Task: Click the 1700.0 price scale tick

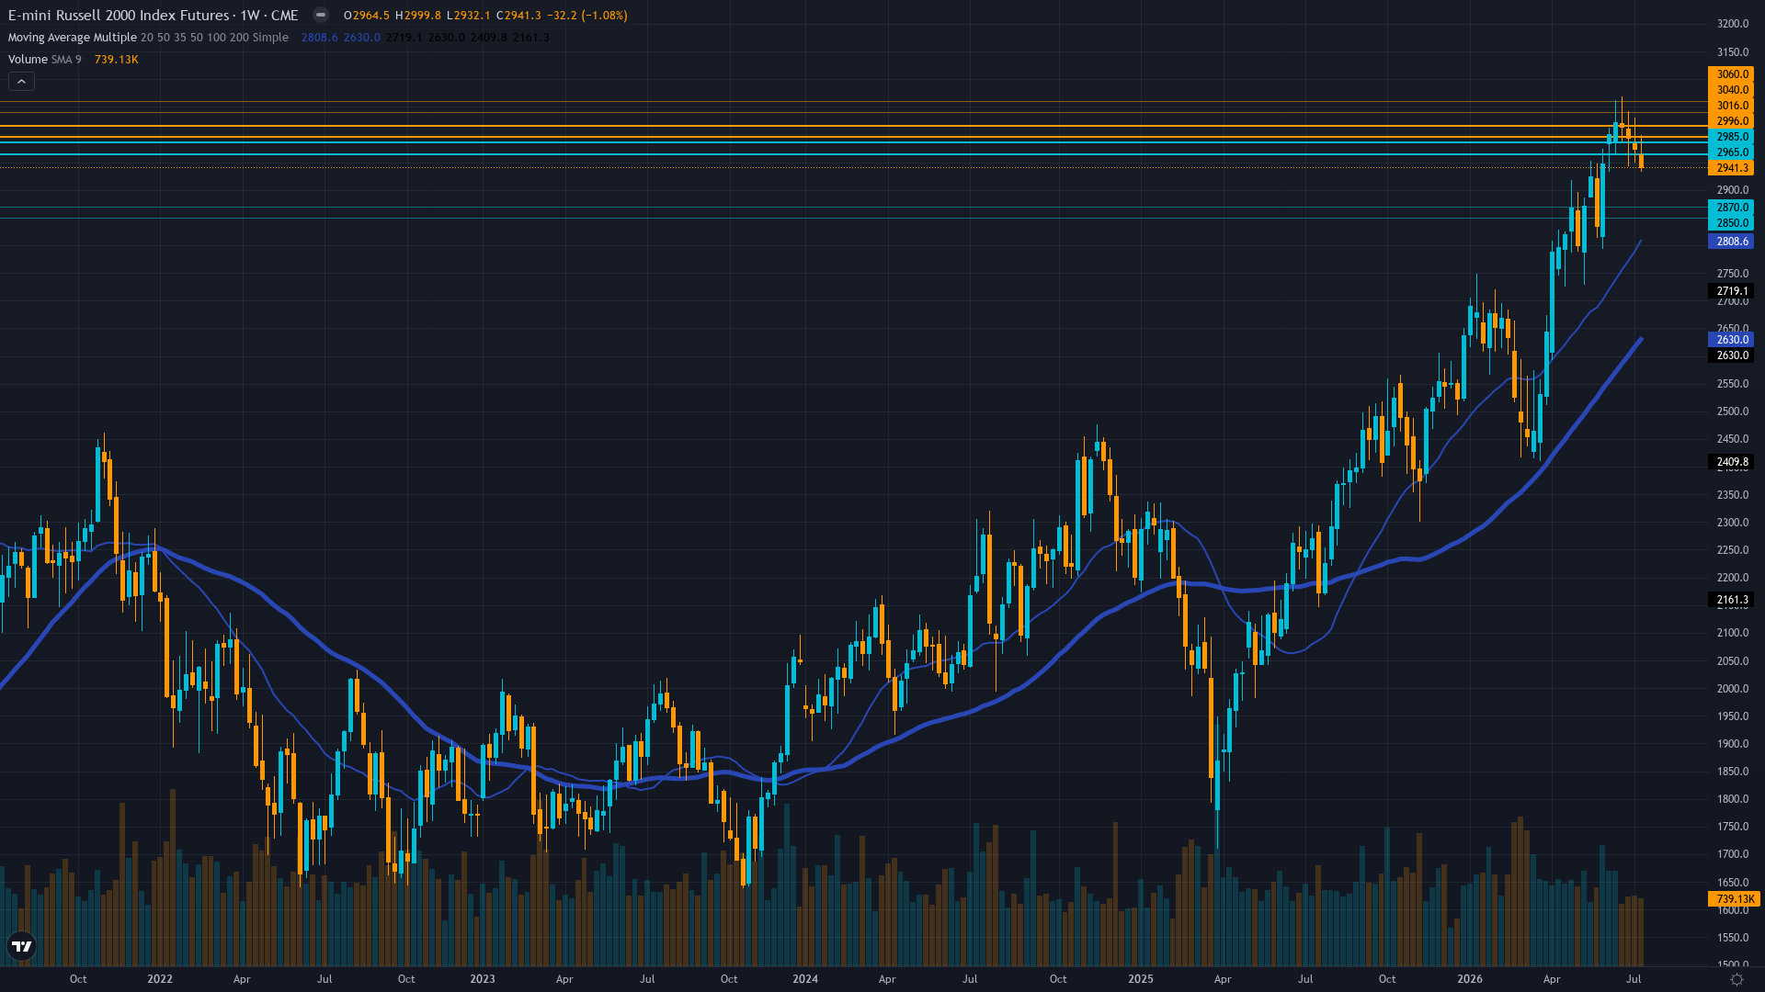Action: 1732,854
